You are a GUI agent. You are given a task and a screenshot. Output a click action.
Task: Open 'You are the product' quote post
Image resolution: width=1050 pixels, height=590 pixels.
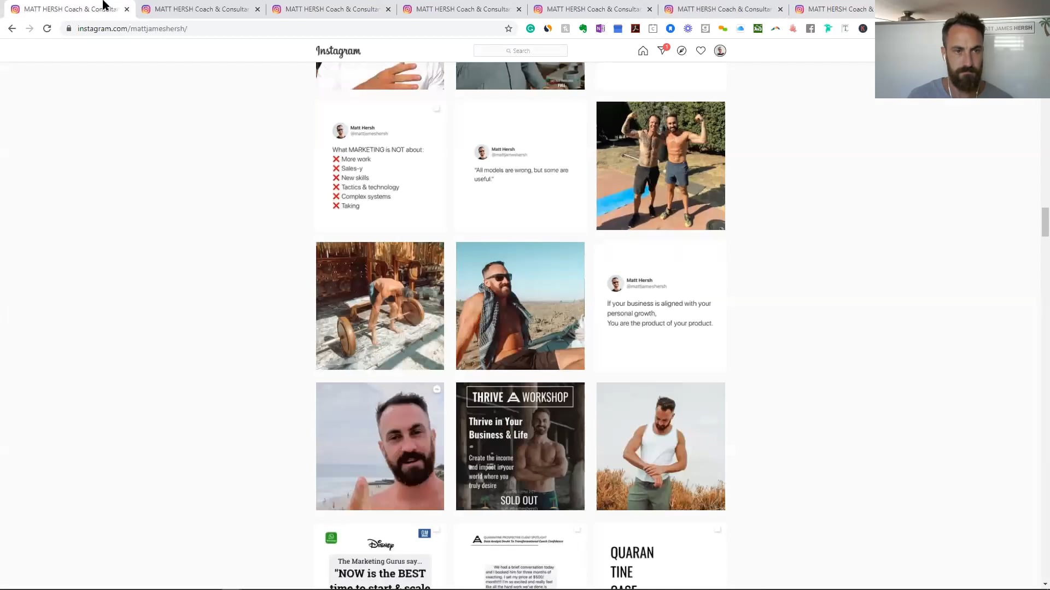click(x=661, y=306)
